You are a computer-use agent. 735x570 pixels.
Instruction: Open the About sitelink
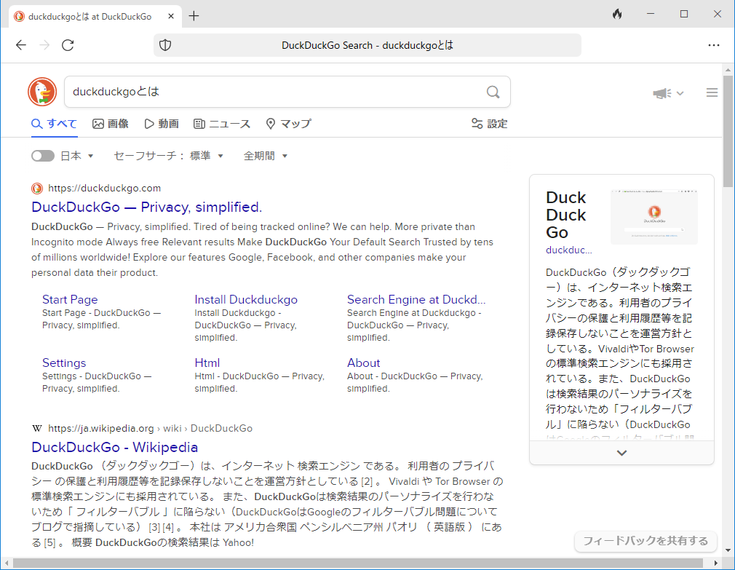point(364,363)
